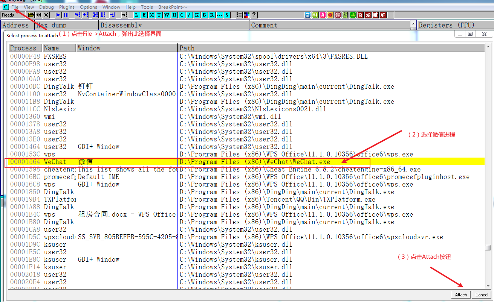Click the Step into toolbar icon
Screen dimensions: 494x302
point(78,15)
